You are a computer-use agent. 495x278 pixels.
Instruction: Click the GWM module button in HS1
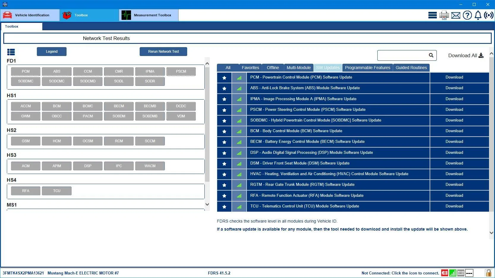26,116
